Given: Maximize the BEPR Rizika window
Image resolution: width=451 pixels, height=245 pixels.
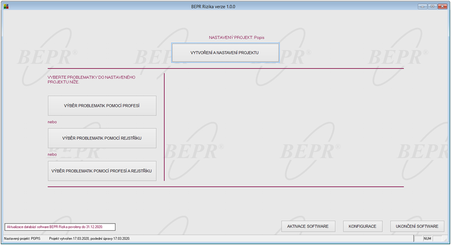Looking at the screenshot, I should pyautogui.click(x=432, y=6).
